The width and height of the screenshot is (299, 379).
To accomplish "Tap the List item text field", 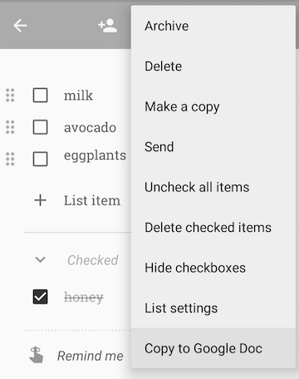I will coord(92,200).
